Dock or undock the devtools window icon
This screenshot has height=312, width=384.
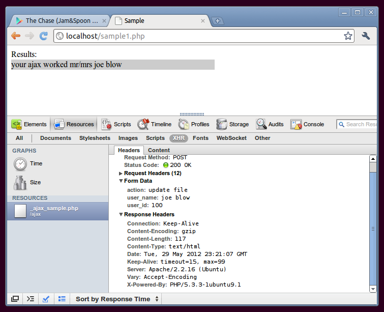[15, 299]
